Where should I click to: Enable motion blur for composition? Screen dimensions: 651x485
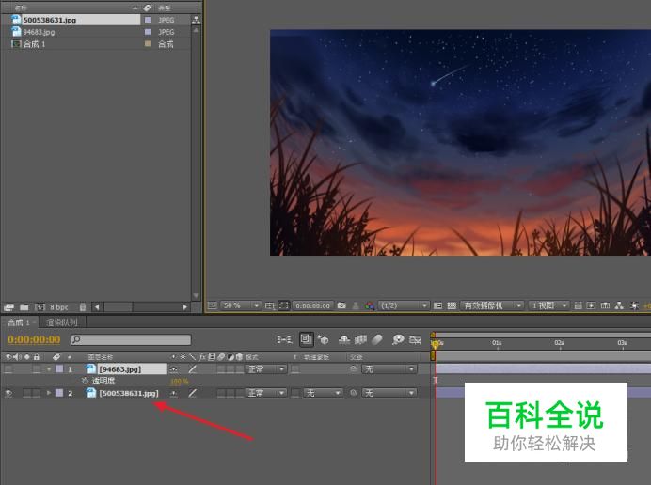pyautogui.click(x=377, y=340)
